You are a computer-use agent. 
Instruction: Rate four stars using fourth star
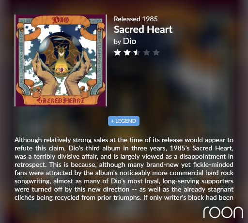coord(147,53)
